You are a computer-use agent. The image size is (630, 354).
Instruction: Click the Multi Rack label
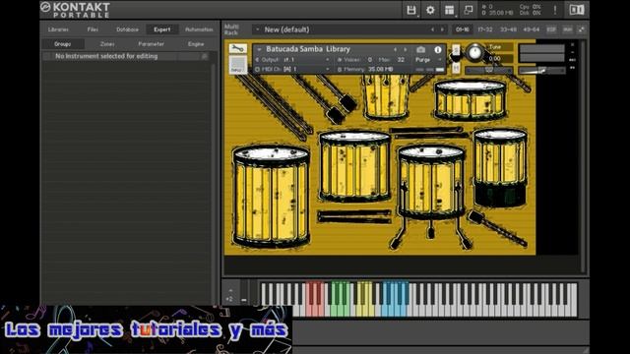coord(231,29)
